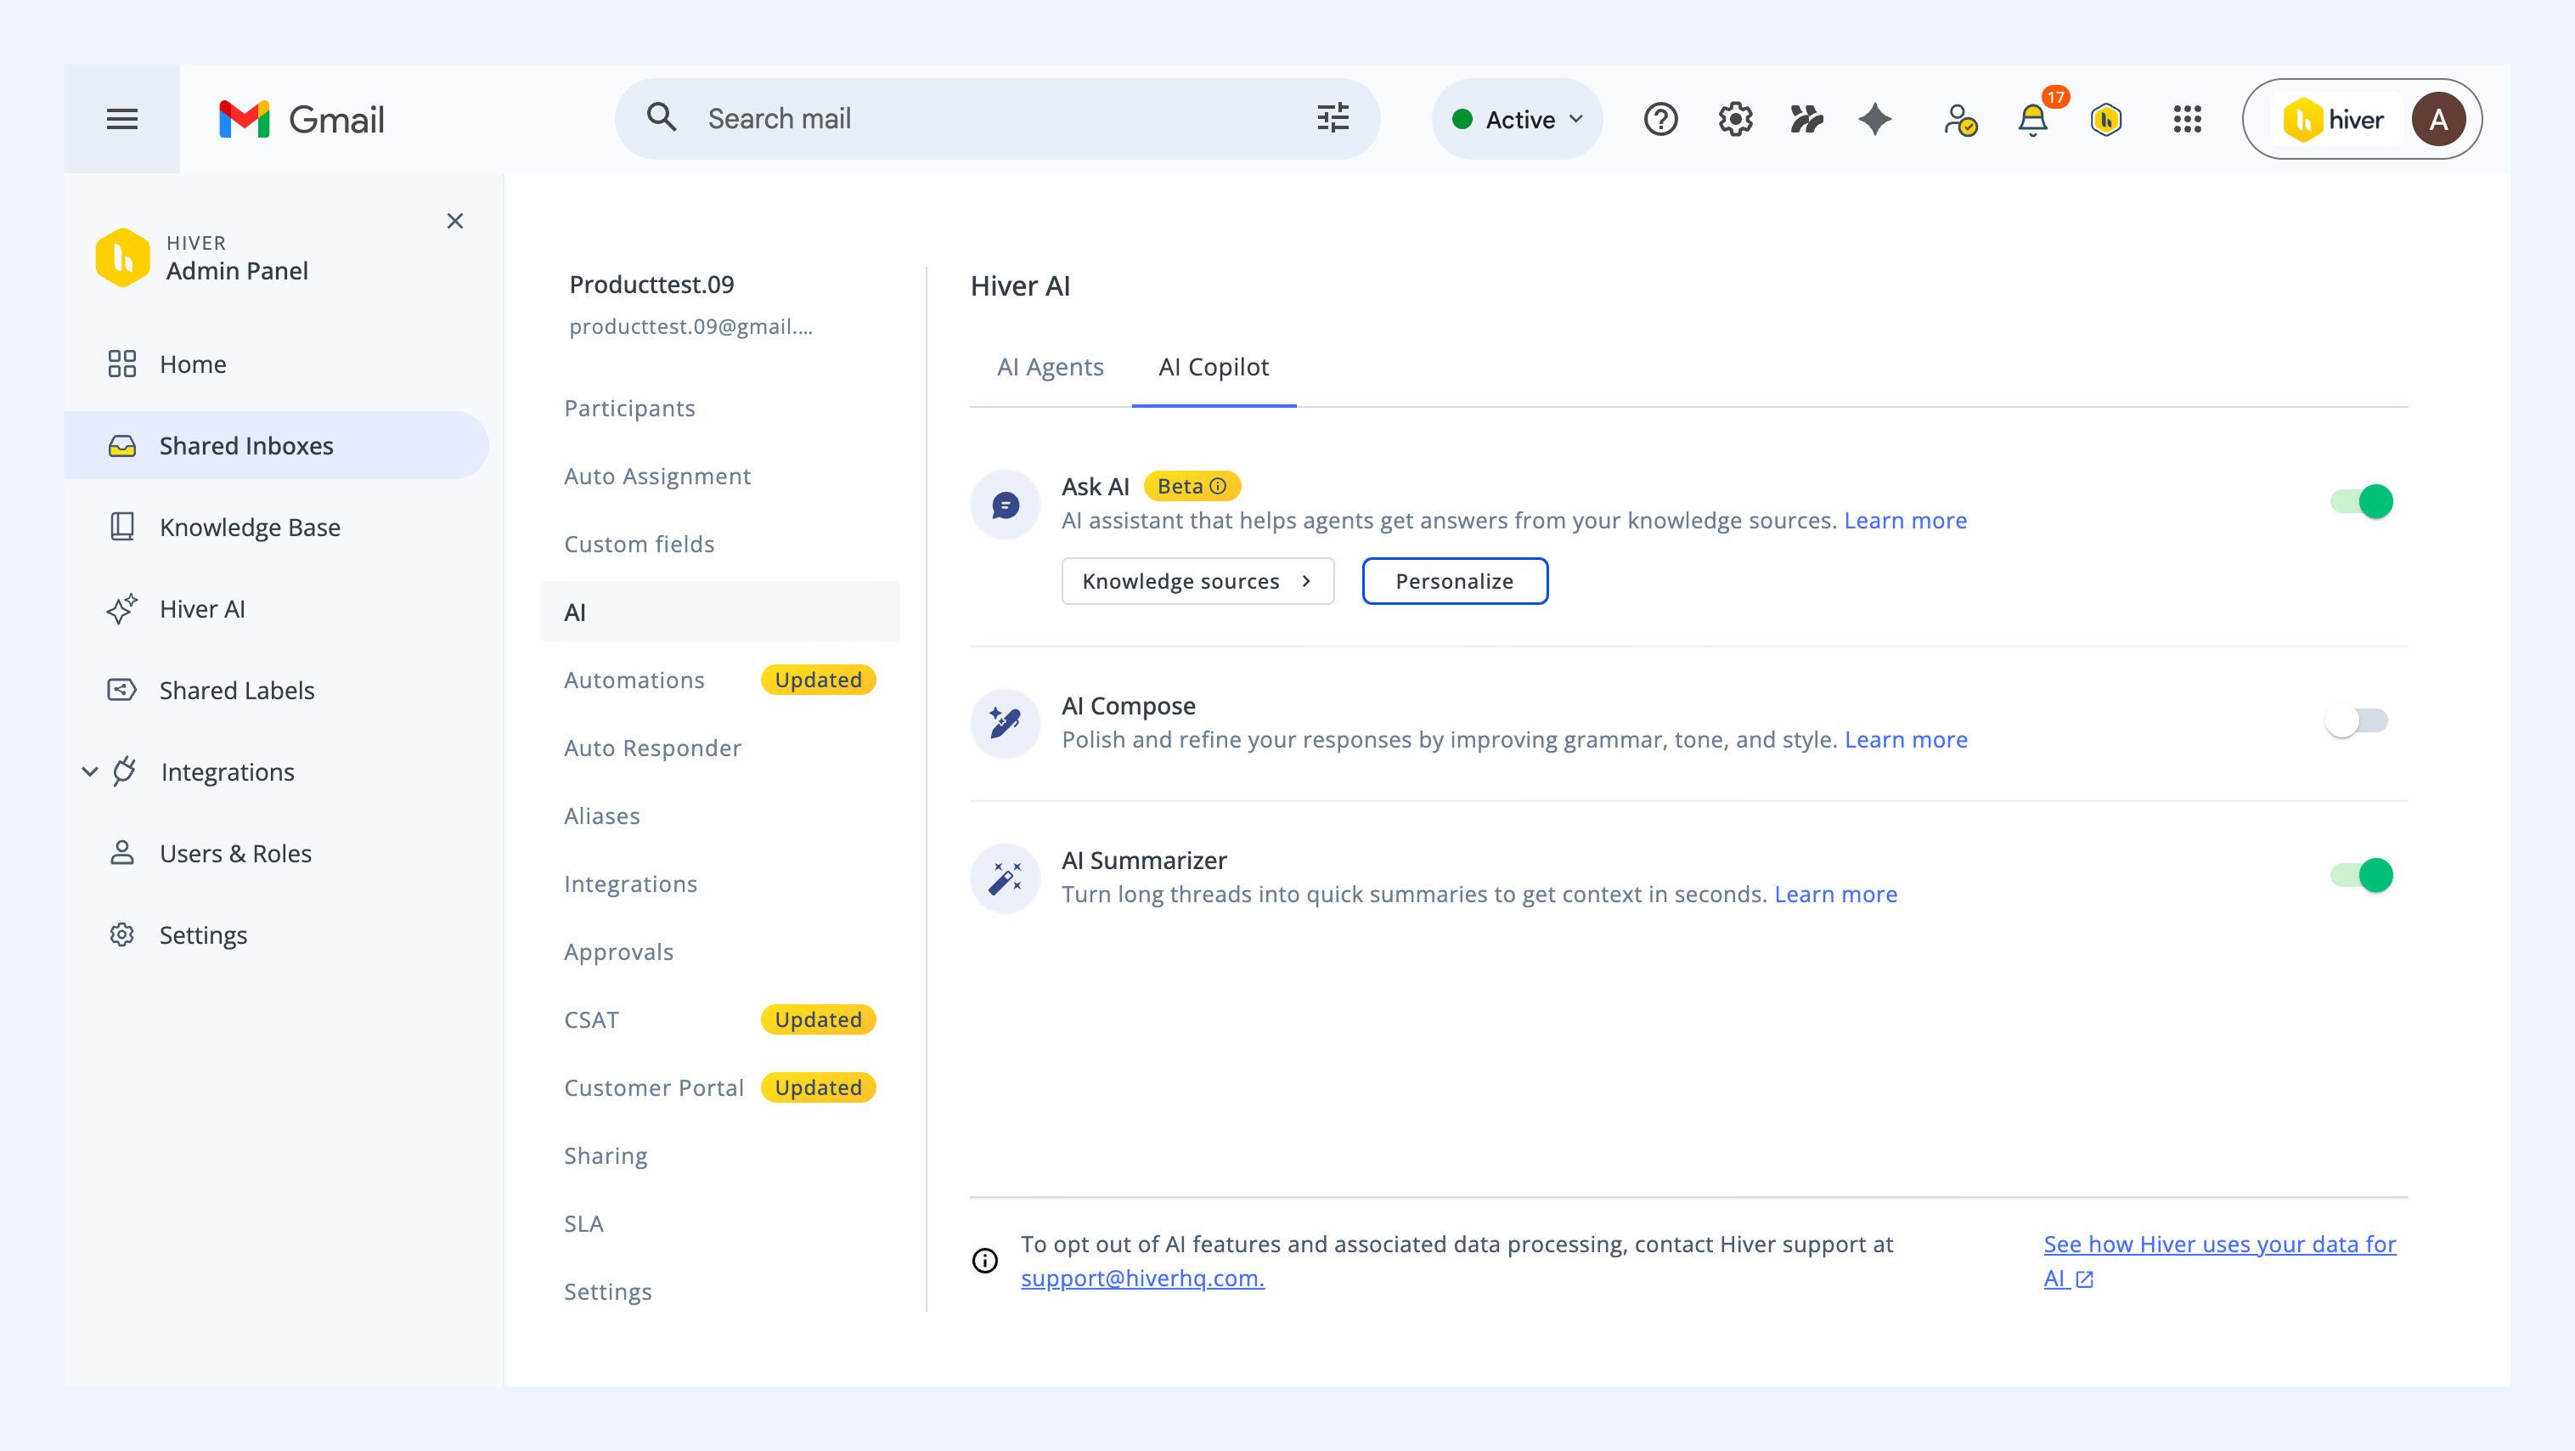
Task: Open Gmail settings gear icon
Action: point(1735,119)
